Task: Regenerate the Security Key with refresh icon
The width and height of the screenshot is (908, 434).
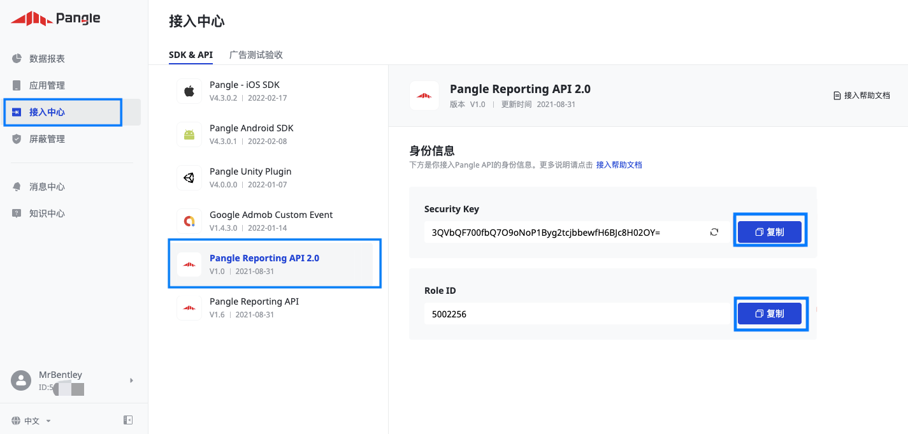Action: pyautogui.click(x=714, y=233)
